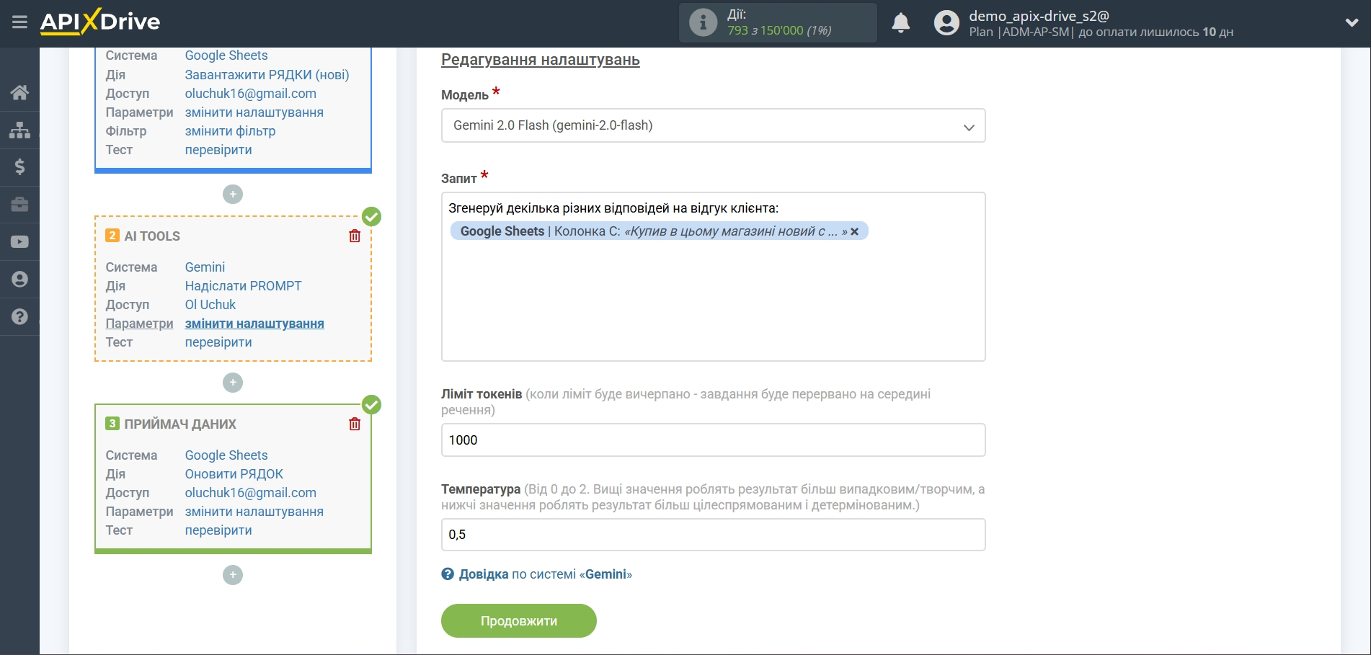The height and width of the screenshot is (655, 1371).
Task: Click змінити фільтр link
Action: tap(230, 131)
